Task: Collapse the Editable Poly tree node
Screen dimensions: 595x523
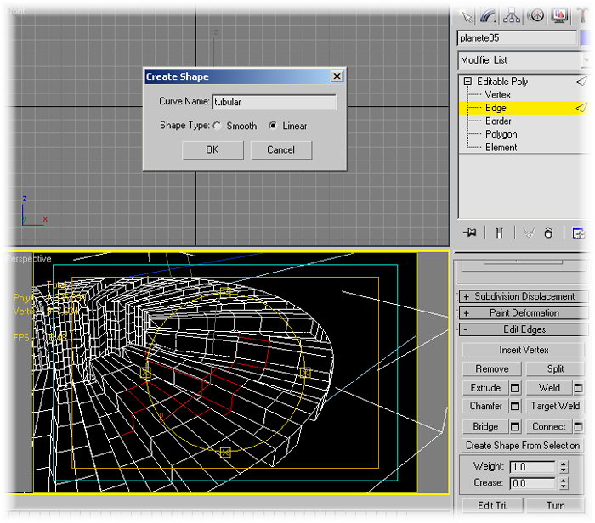Action: 467,82
